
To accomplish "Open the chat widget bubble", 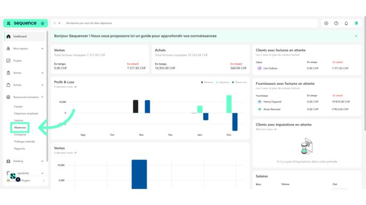I will [13, 176].
